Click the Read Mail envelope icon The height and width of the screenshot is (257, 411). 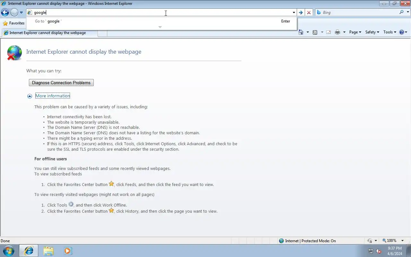[328, 32]
